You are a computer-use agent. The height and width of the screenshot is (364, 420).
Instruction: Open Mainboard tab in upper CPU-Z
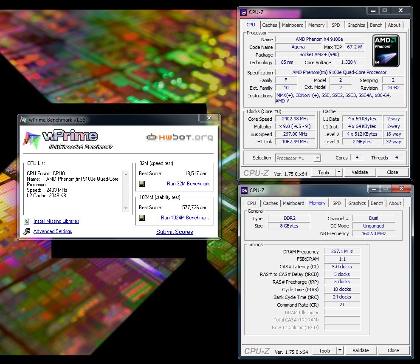pos(293,25)
